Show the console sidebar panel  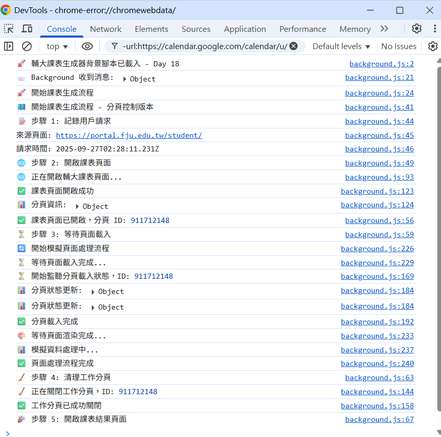pos(9,46)
